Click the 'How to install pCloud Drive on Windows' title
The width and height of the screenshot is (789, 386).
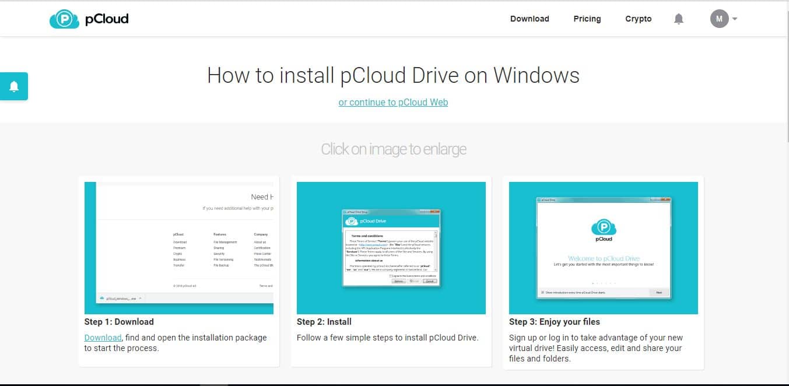(394, 75)
